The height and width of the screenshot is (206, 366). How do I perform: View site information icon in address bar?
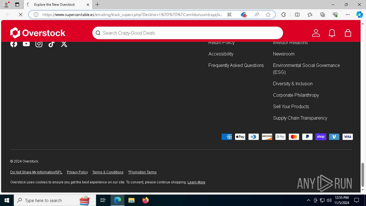click(x=36, y=15)
